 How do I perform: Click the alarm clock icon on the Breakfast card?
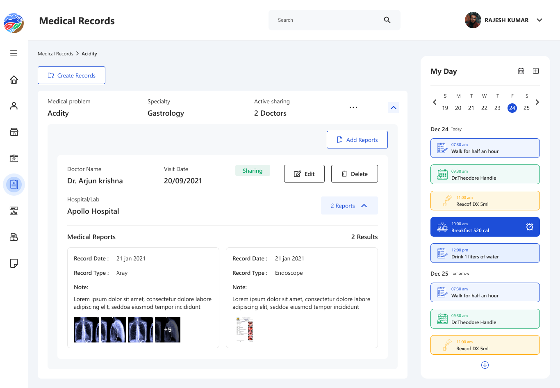click(x=530, y=227)
